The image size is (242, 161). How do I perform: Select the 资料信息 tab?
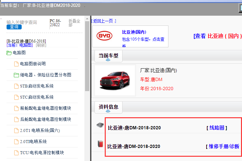108,107
